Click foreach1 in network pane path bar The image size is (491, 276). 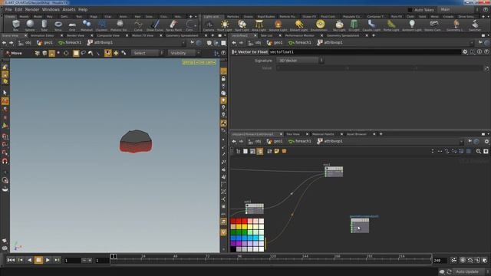pos(300,141)
